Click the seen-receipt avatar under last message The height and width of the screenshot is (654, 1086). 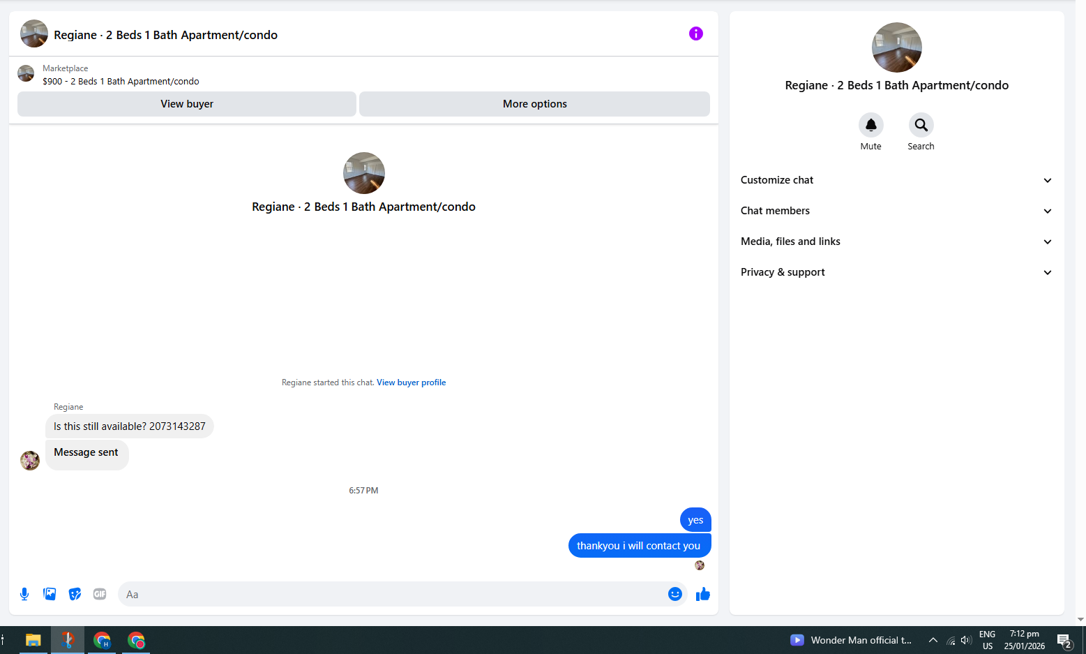[700, 565]
